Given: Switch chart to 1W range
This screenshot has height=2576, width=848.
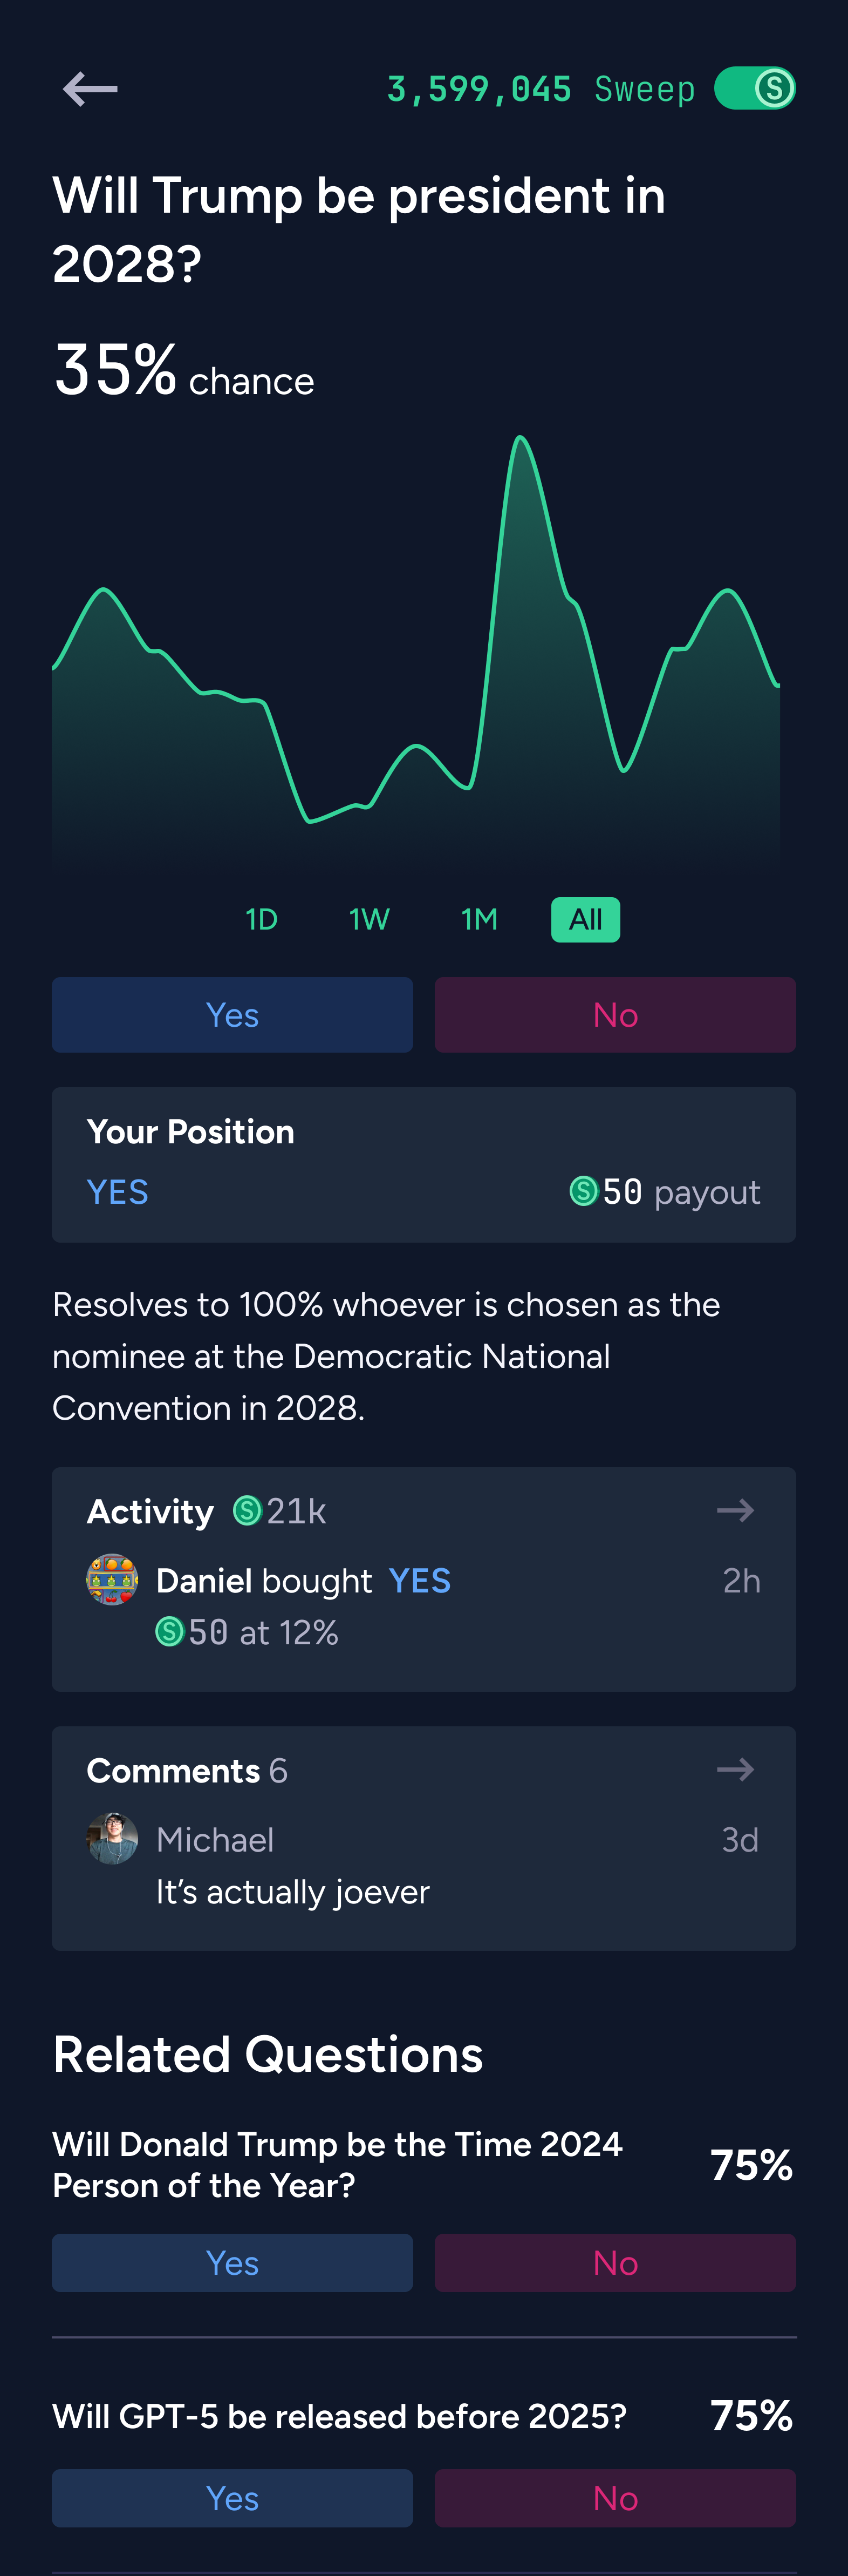Looking at the screenshot, I should coord(368,919).
